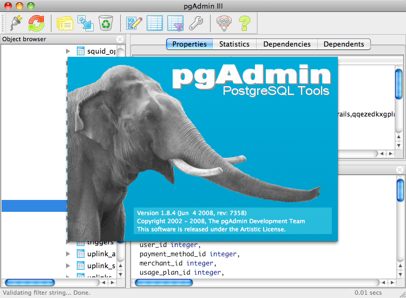Click the pgAdmin splash version text
406x298 pixels.
[192, 213]
